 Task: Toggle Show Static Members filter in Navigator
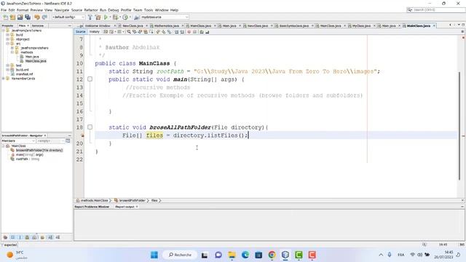(x=20, y=237)
